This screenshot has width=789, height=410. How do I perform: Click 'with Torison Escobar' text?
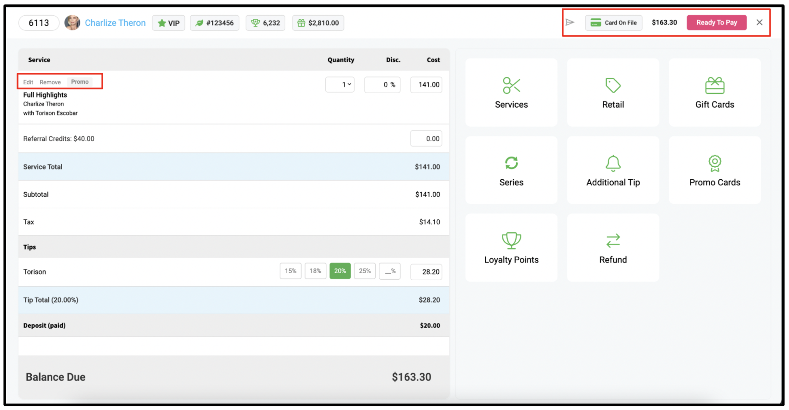pos(50,113)
